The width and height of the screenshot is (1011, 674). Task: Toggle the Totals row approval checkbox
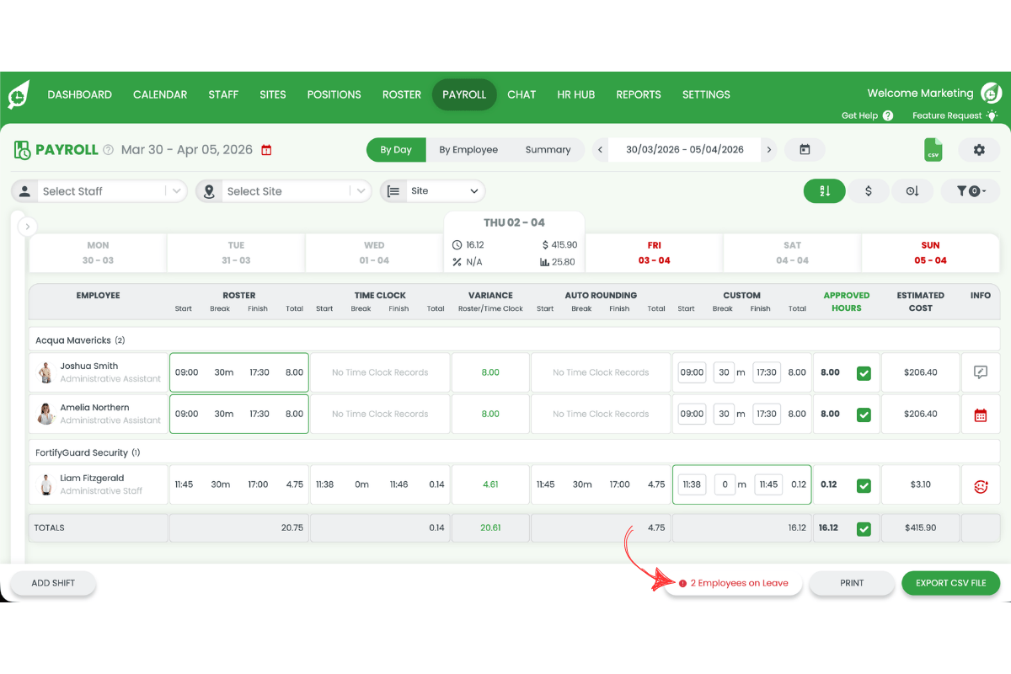(x=864, y=528)
